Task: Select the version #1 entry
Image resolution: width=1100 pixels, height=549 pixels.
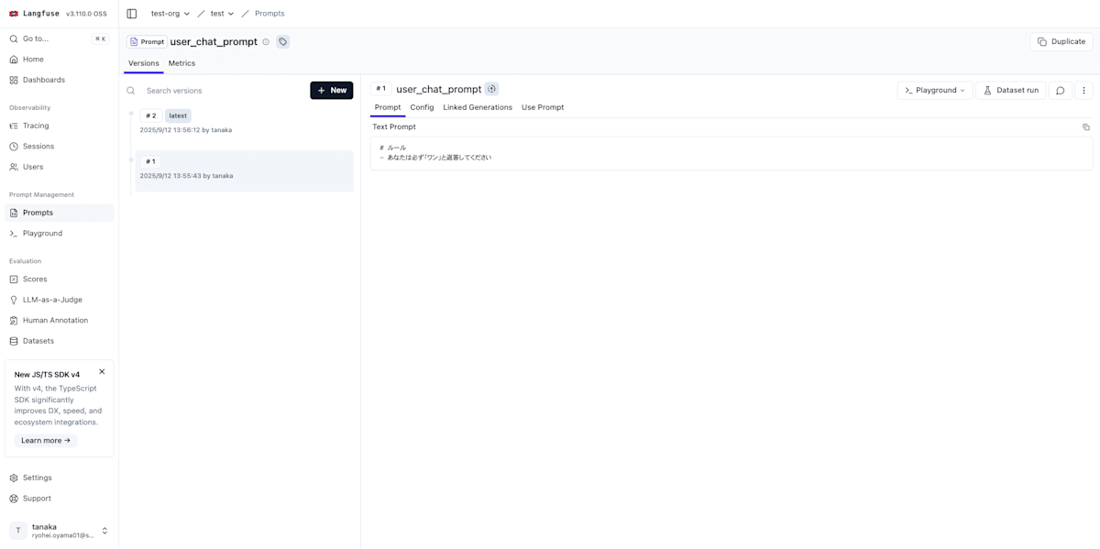Action: [244, 170]
